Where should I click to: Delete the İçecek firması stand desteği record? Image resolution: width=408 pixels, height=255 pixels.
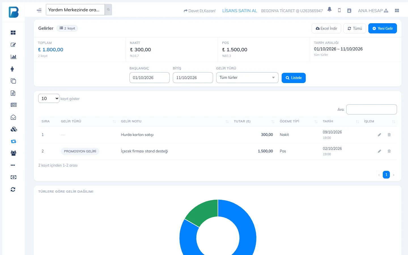point(389,151)
